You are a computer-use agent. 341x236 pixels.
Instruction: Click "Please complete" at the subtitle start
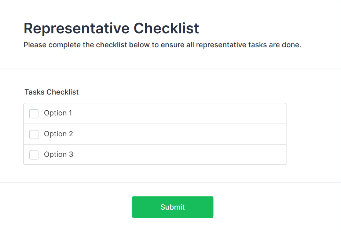47,45
